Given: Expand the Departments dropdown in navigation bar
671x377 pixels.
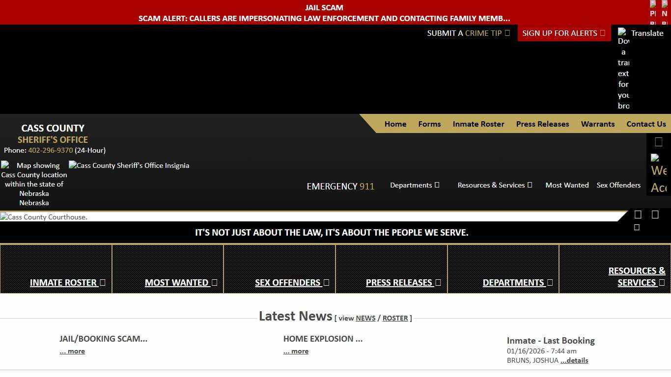Looking at the screenshot, I should (415, 185).
